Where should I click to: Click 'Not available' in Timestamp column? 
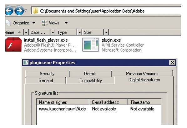(142, 109)
